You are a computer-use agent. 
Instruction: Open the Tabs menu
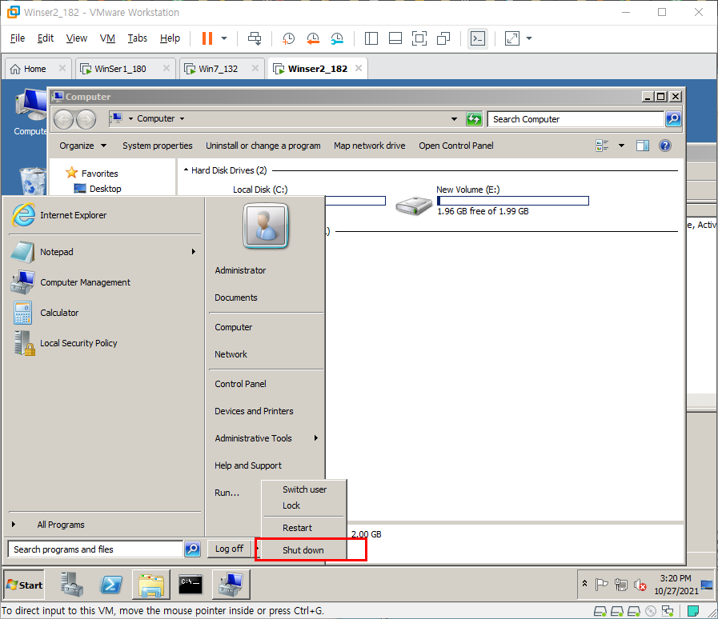(138, 38)
